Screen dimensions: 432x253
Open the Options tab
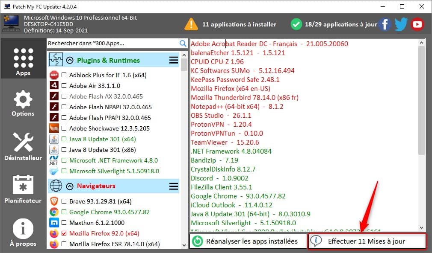pyautogui.click(x=23, y=103)
